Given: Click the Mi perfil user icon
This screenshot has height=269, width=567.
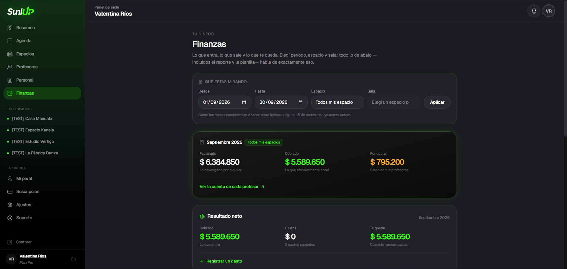Looking at the screenshot, I should pyautogui.click(x=10, y=179).
